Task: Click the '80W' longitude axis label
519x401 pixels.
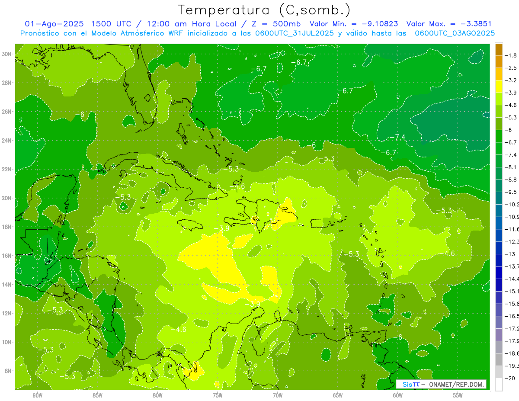Action: 157,395
